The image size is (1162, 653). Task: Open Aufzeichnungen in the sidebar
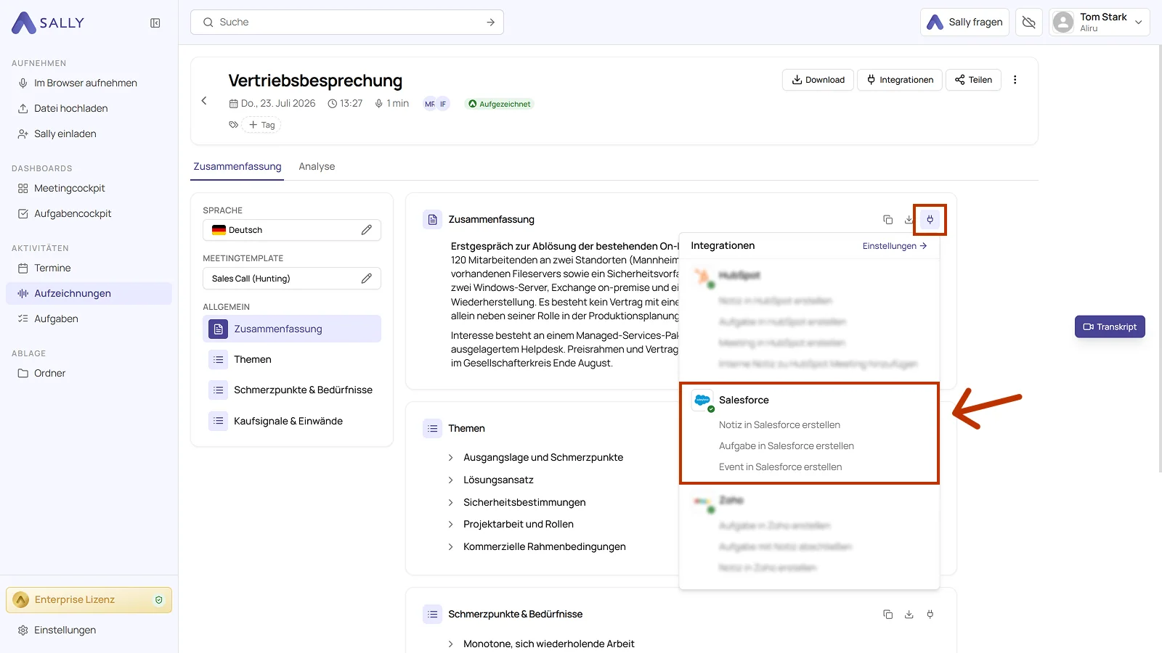[x=89, y=293]
